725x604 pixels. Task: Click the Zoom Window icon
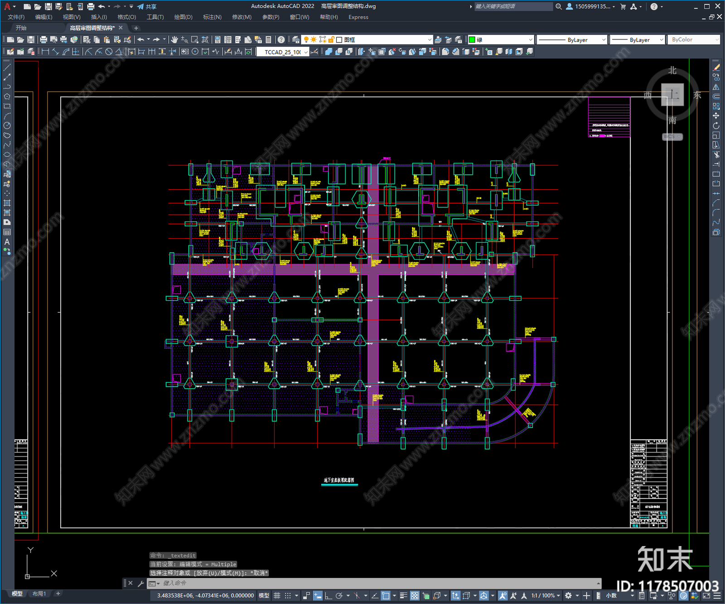coord(195,40)
